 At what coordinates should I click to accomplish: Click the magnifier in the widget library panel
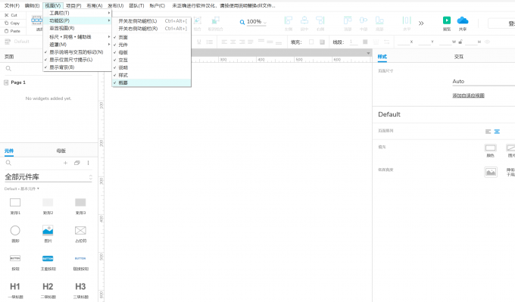click(x=8, y=163)
